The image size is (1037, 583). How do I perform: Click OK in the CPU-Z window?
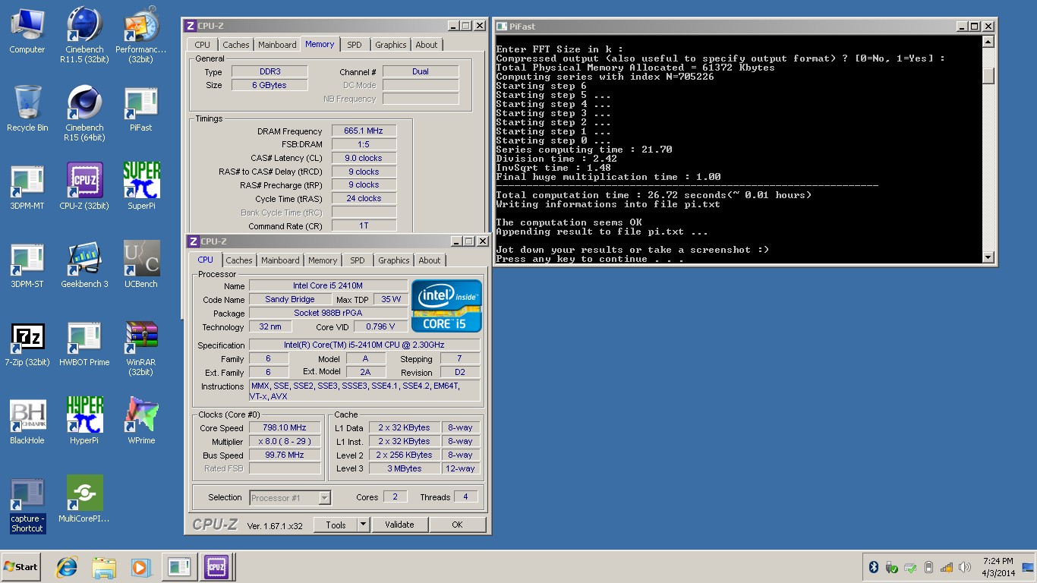tap(457, 525)
